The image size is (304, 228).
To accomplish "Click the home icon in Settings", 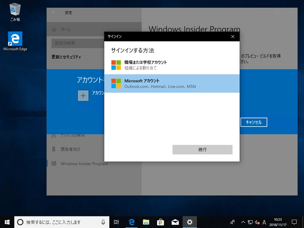I will pos(54,29).
